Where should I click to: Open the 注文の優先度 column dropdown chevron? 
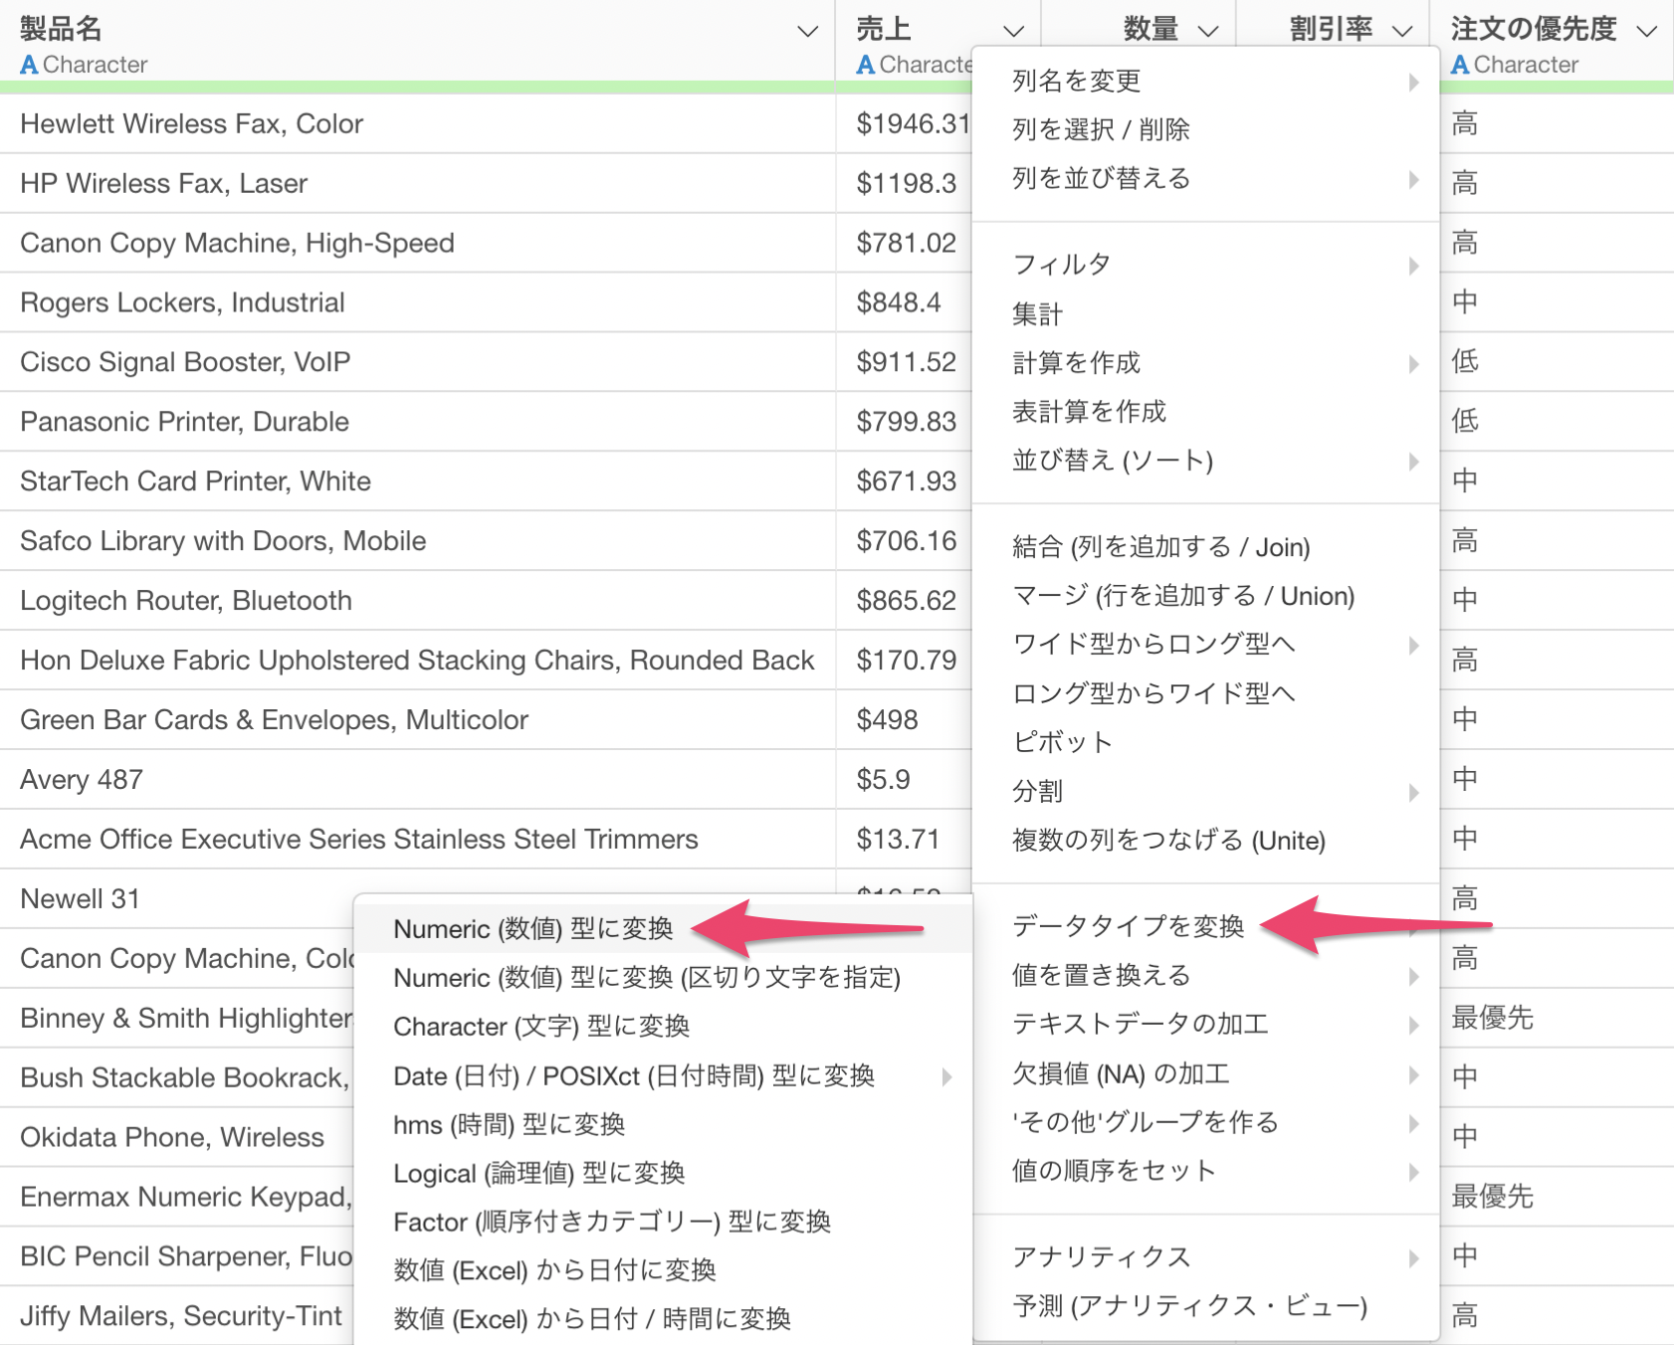(x=1647, y=31)
